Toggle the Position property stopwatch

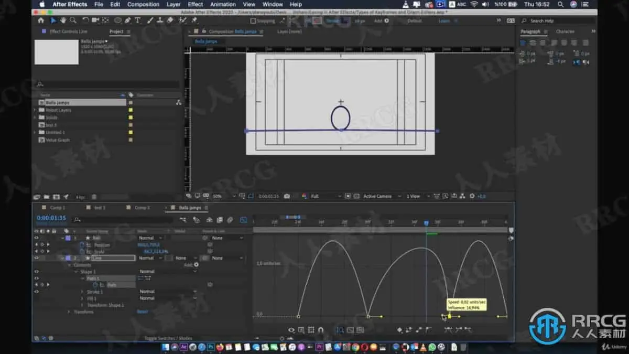tap(82, 245)
